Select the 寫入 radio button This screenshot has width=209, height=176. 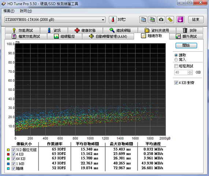tap(176, 60)
